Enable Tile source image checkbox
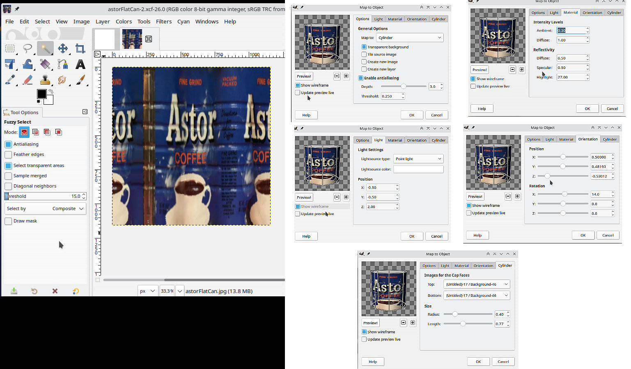The image size is (631, 369). (364, 54)
